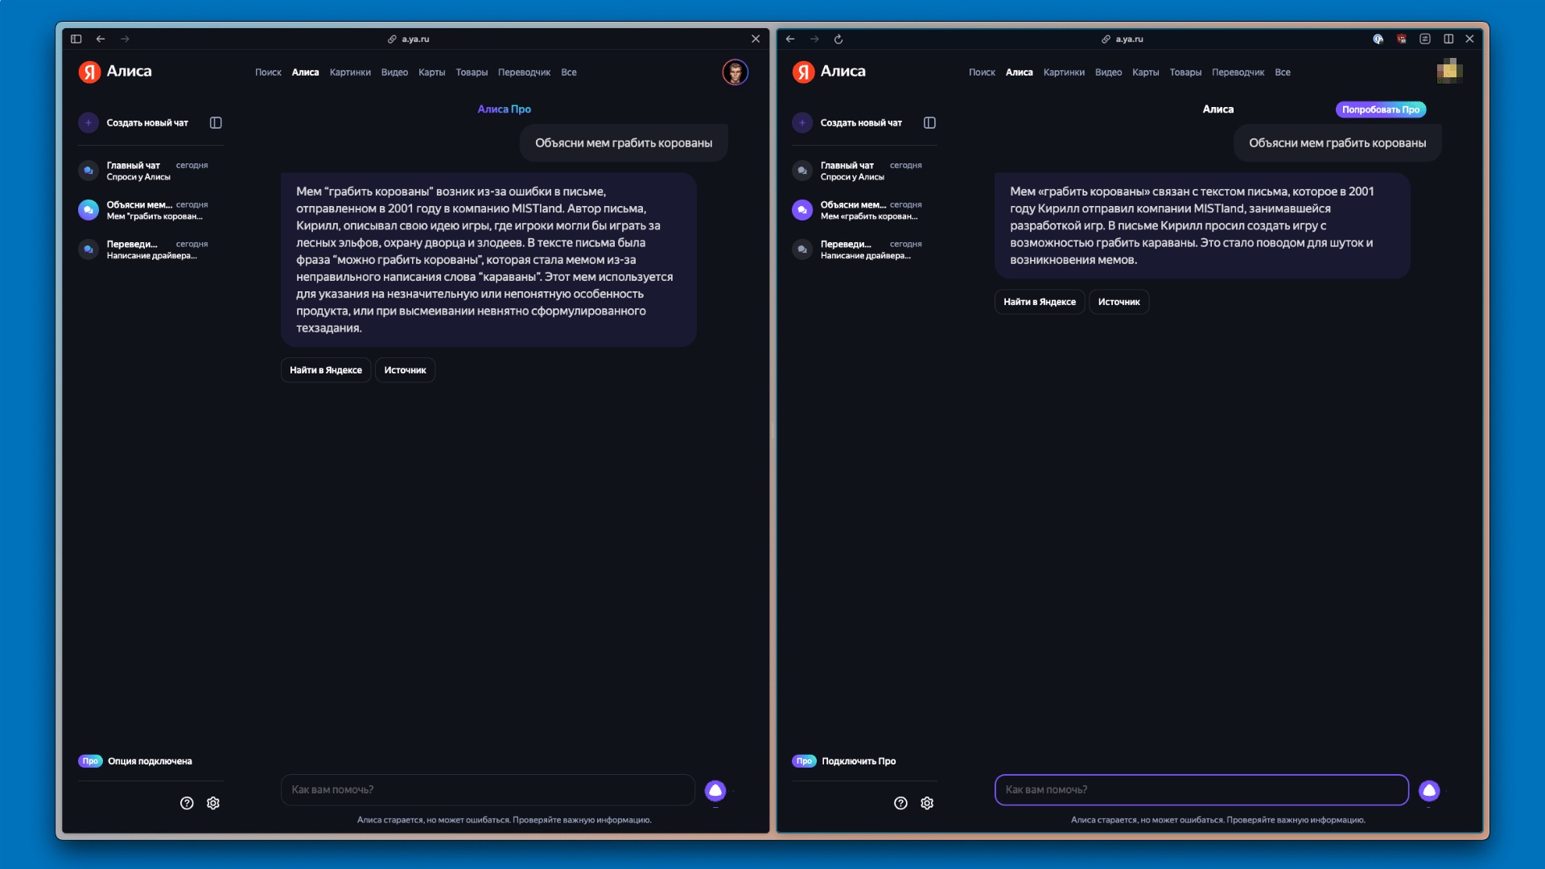
Task: Click plus icon to create chat, left window
Action: click(x=89, y=122)
